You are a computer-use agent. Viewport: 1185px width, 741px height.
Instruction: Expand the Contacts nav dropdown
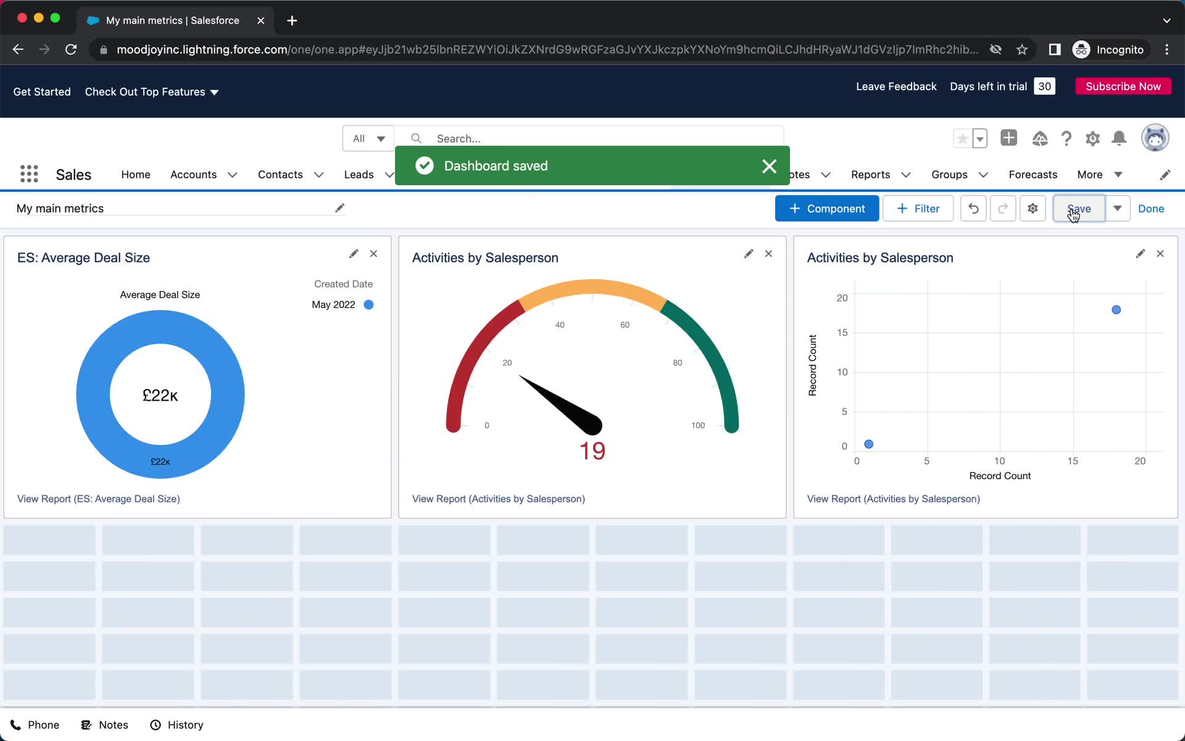tap(318, 175)
